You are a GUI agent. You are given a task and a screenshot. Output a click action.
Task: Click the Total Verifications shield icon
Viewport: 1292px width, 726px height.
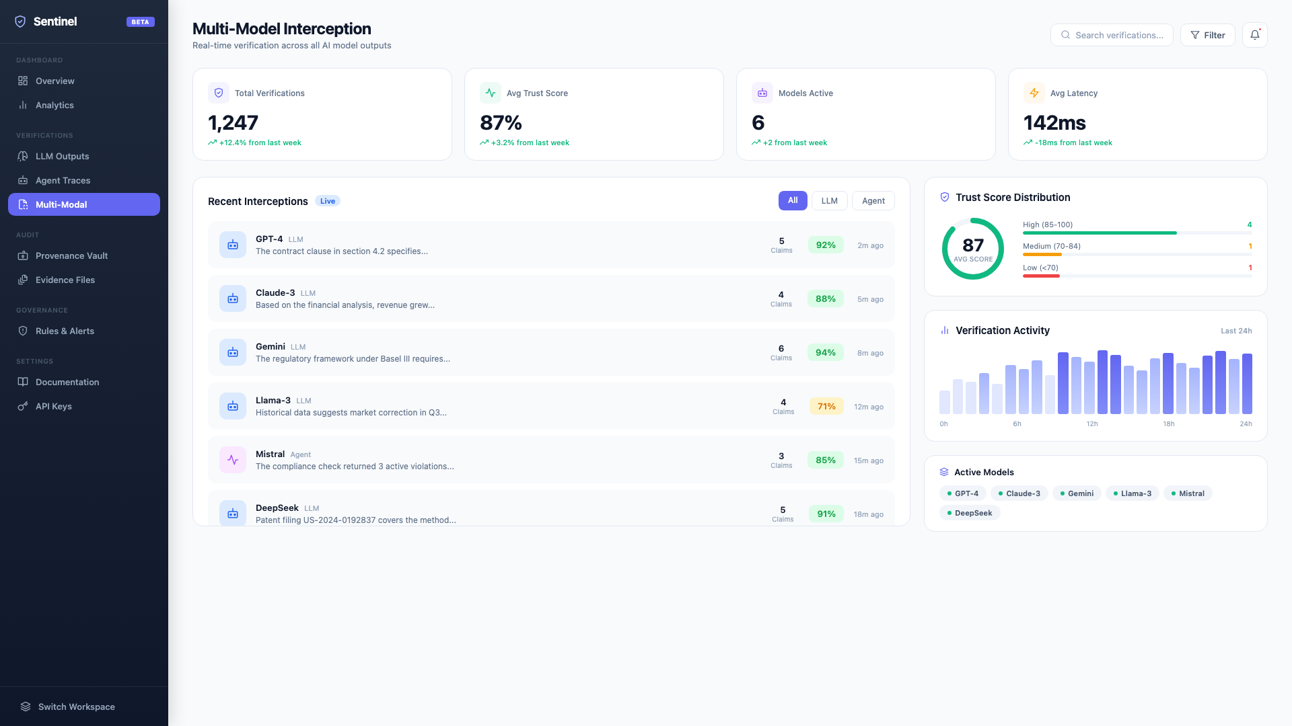pyautogui.click(x=219, y=93)
